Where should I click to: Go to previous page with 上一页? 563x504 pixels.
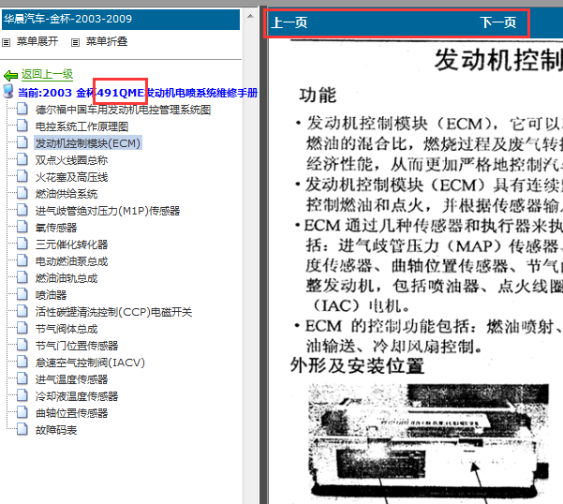pyautogui.click(x=289, y=22)
